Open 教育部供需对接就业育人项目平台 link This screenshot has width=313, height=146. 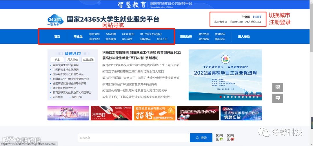click(x=72, y=92)
